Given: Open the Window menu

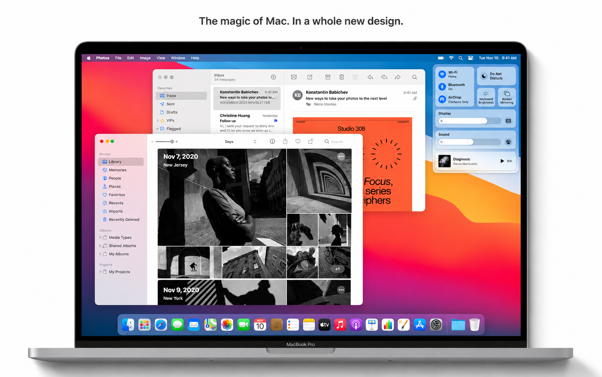Looking at the screenshot, I should coord(178,58).
